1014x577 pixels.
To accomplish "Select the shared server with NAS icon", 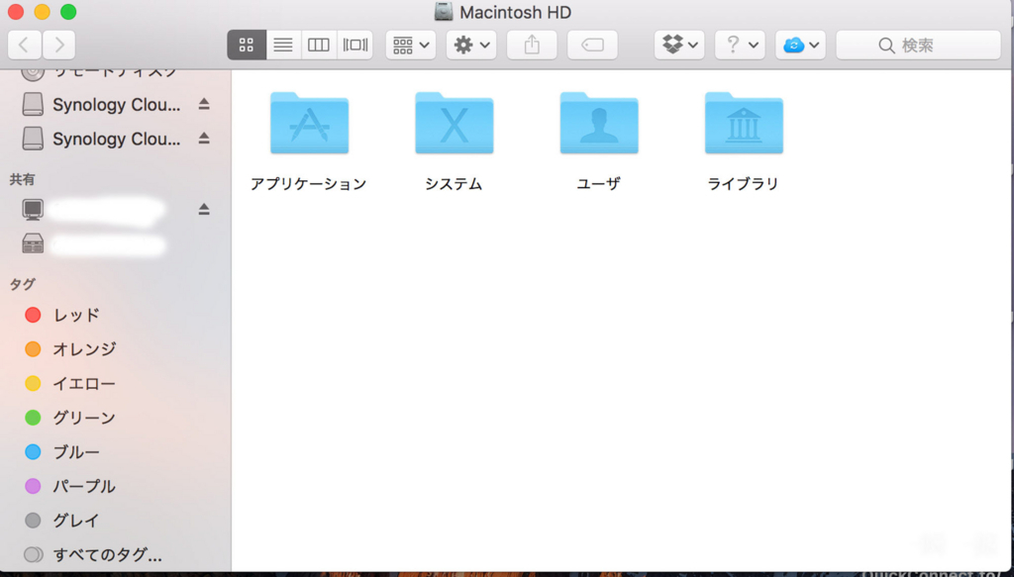I will point(94,243).
